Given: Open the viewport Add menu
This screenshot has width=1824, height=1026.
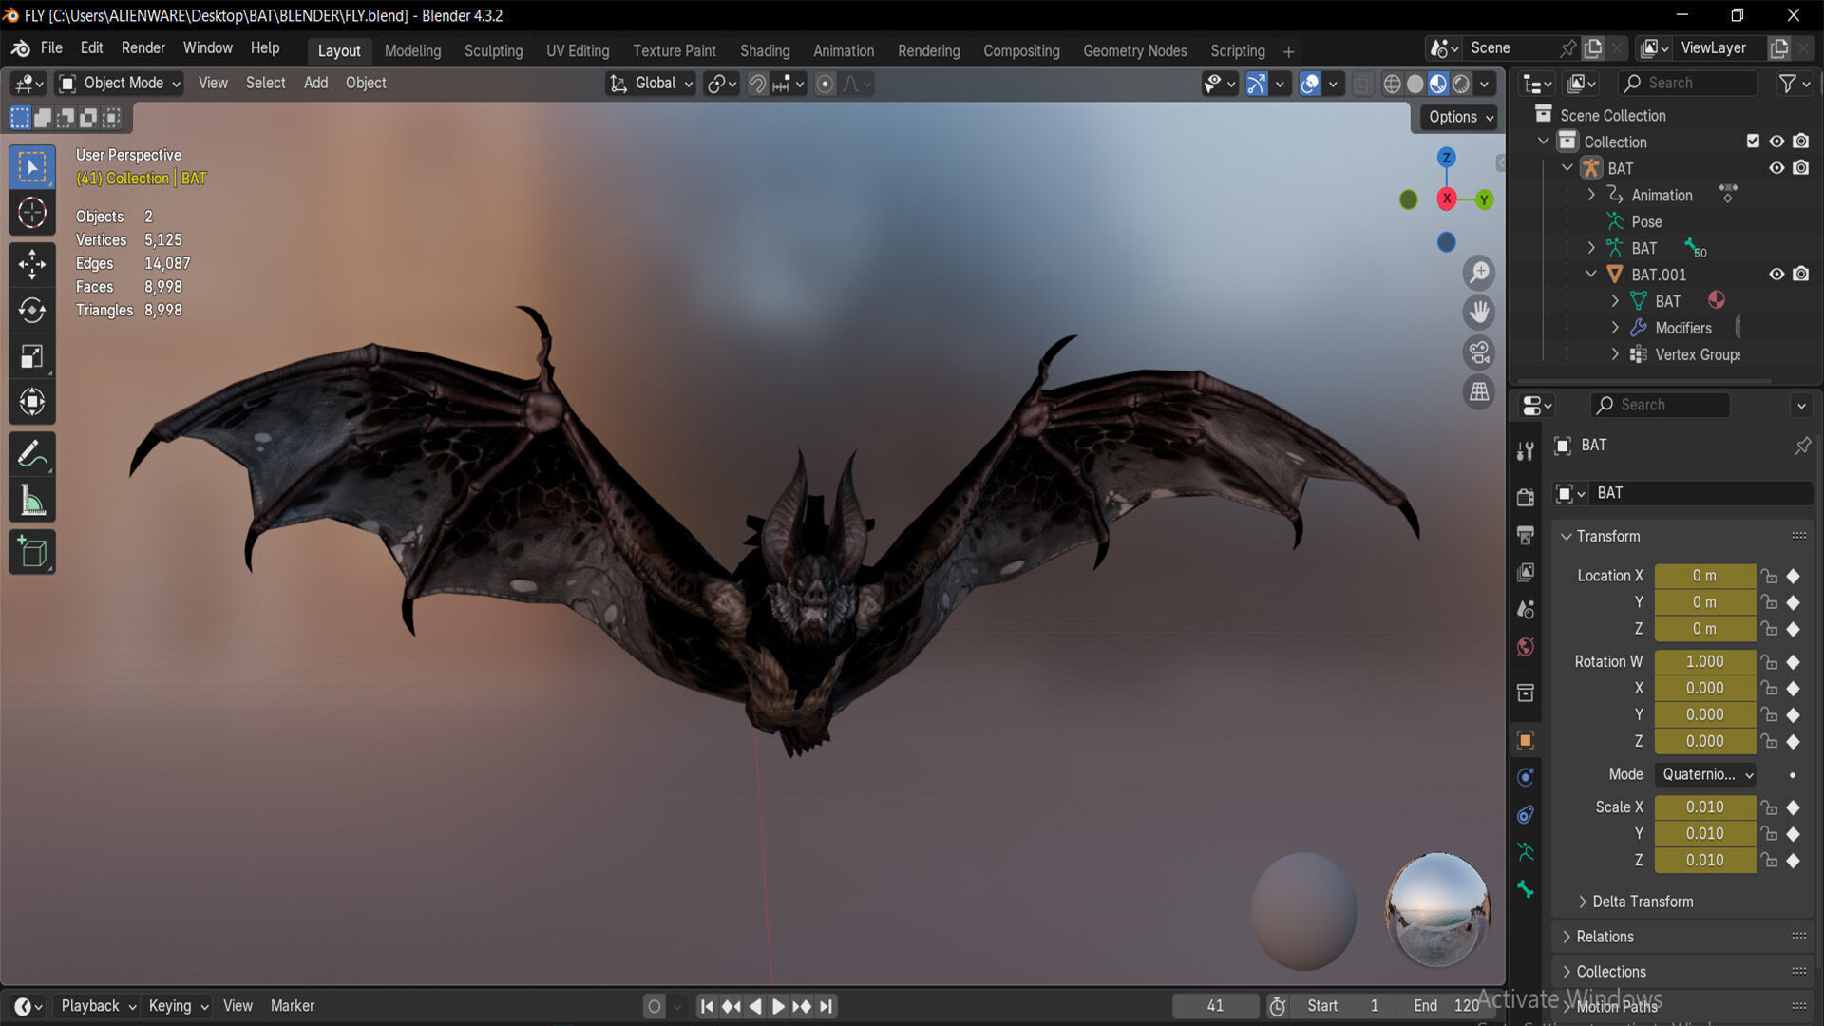Looking at the screenshot, I should [x=315, y=84].
